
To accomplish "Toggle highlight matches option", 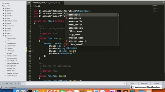I will pos(23,83).
